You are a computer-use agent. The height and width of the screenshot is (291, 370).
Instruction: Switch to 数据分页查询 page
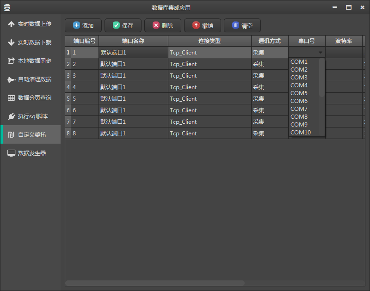[x=31, y=98]
